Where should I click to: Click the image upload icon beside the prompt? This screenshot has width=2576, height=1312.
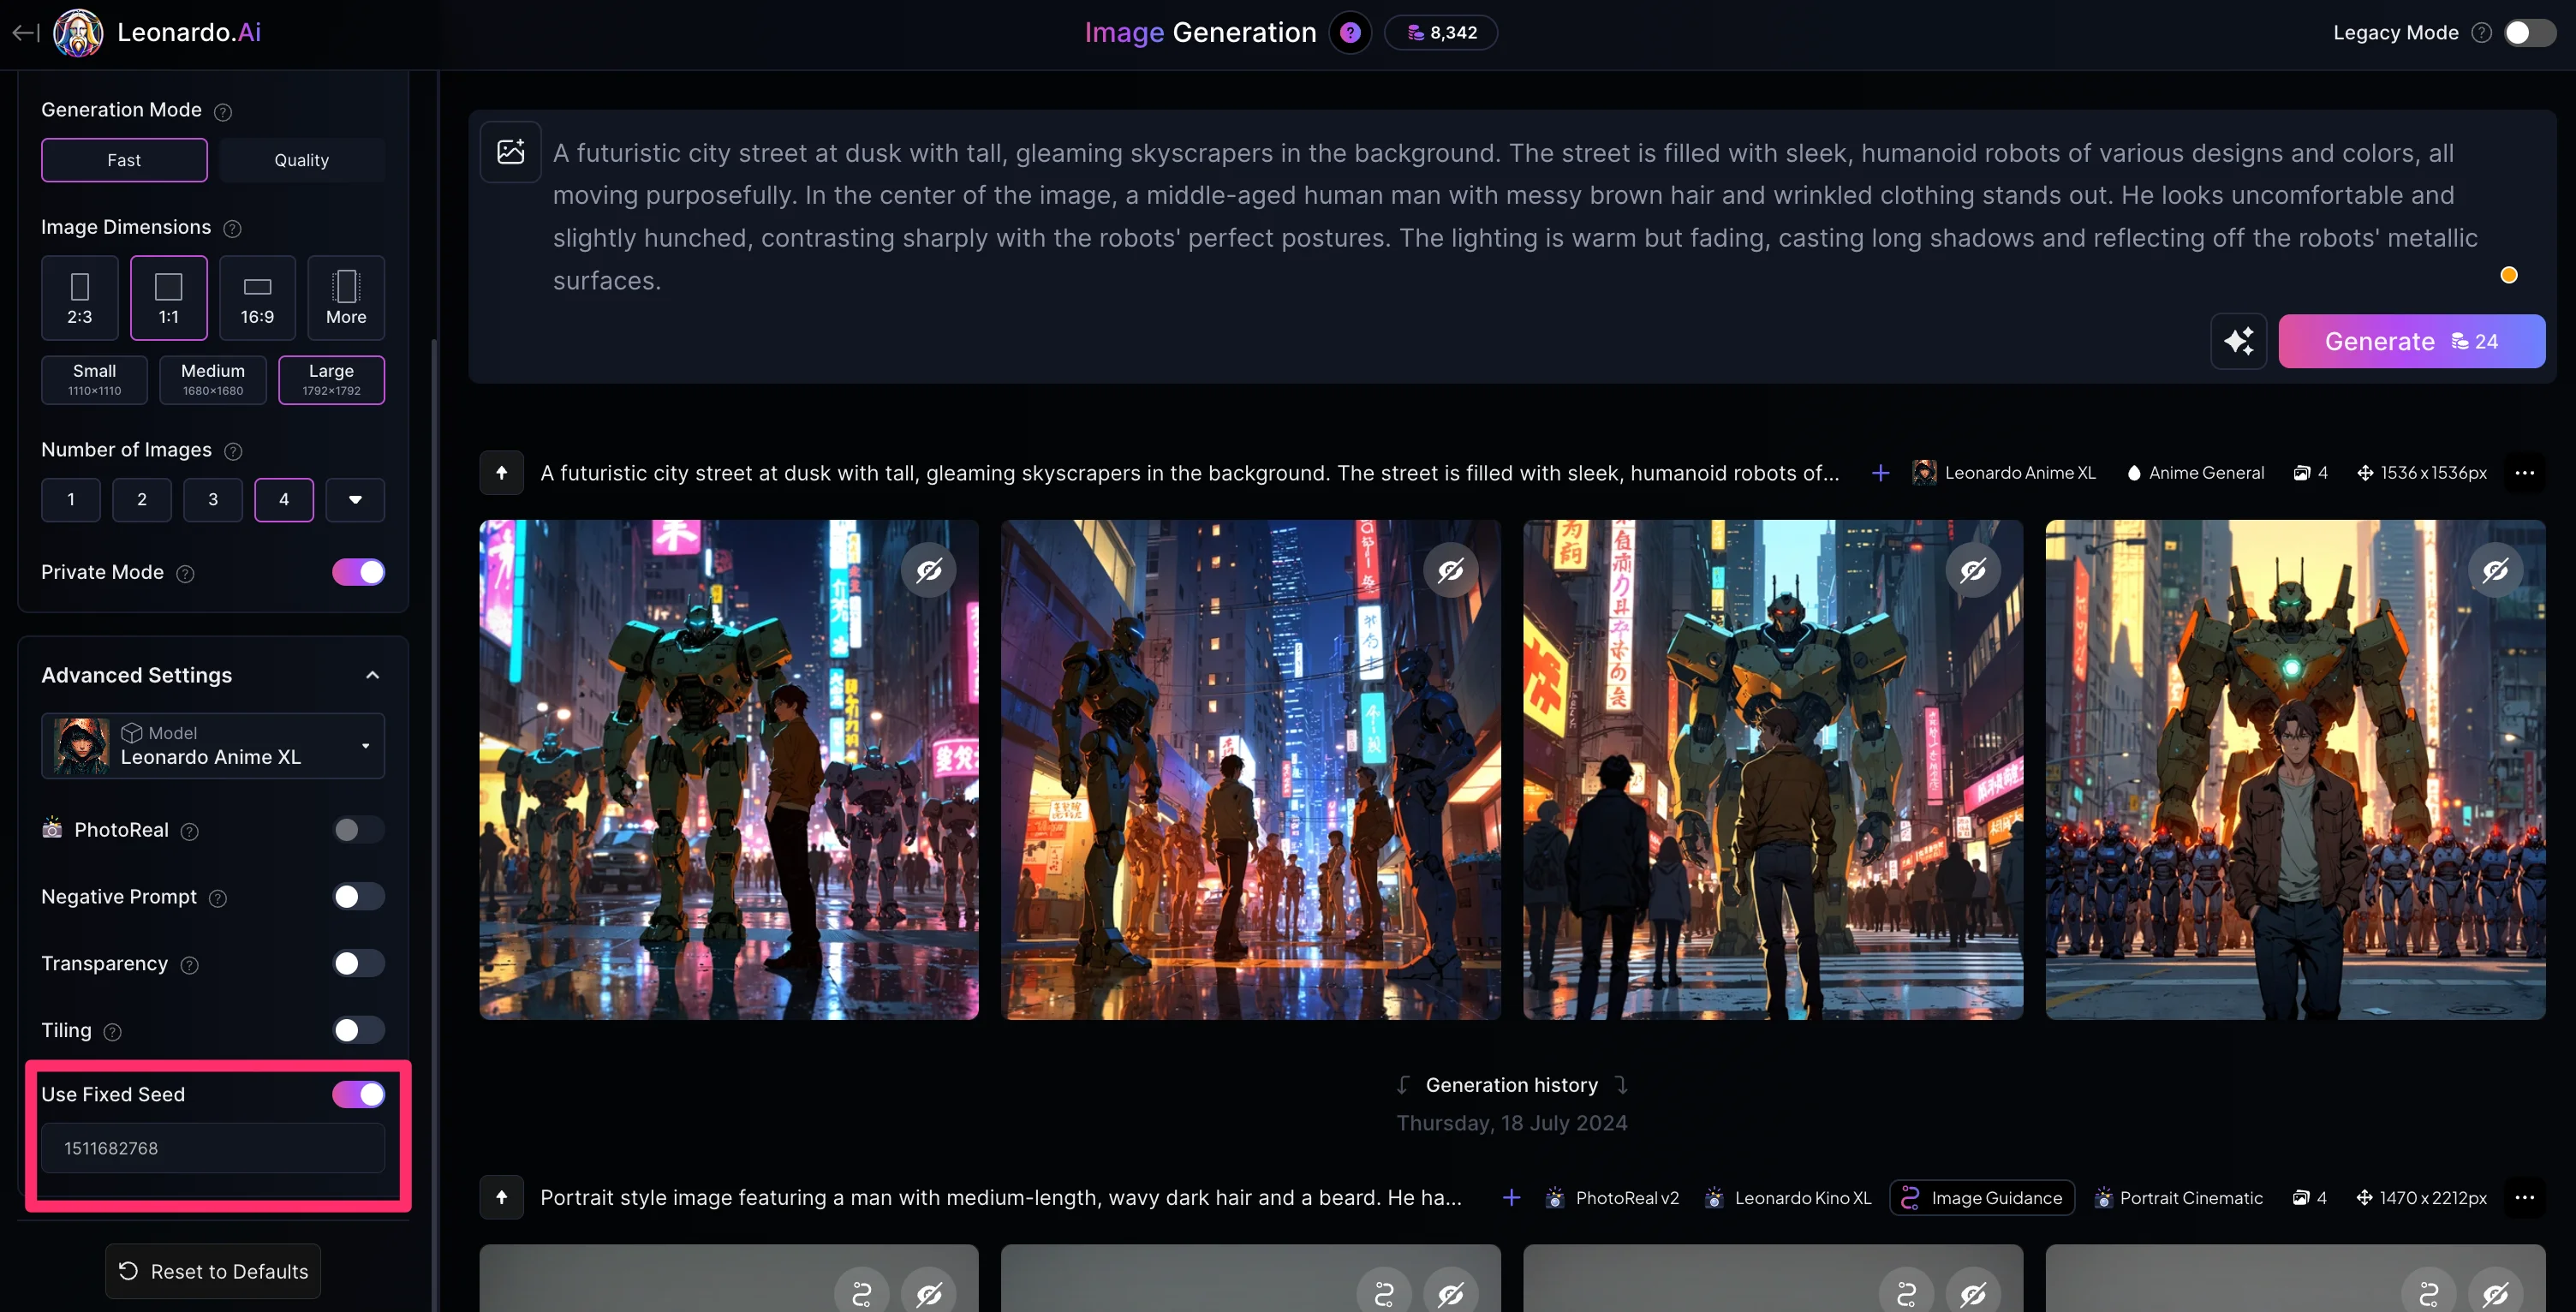[510, 151]
